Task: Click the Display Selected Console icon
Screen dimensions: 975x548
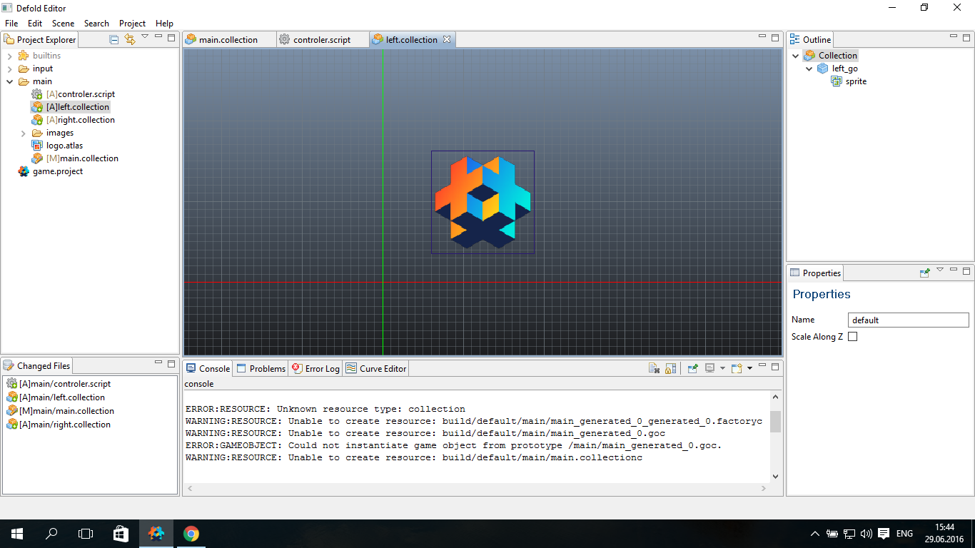Action: (x=709, y=368)
